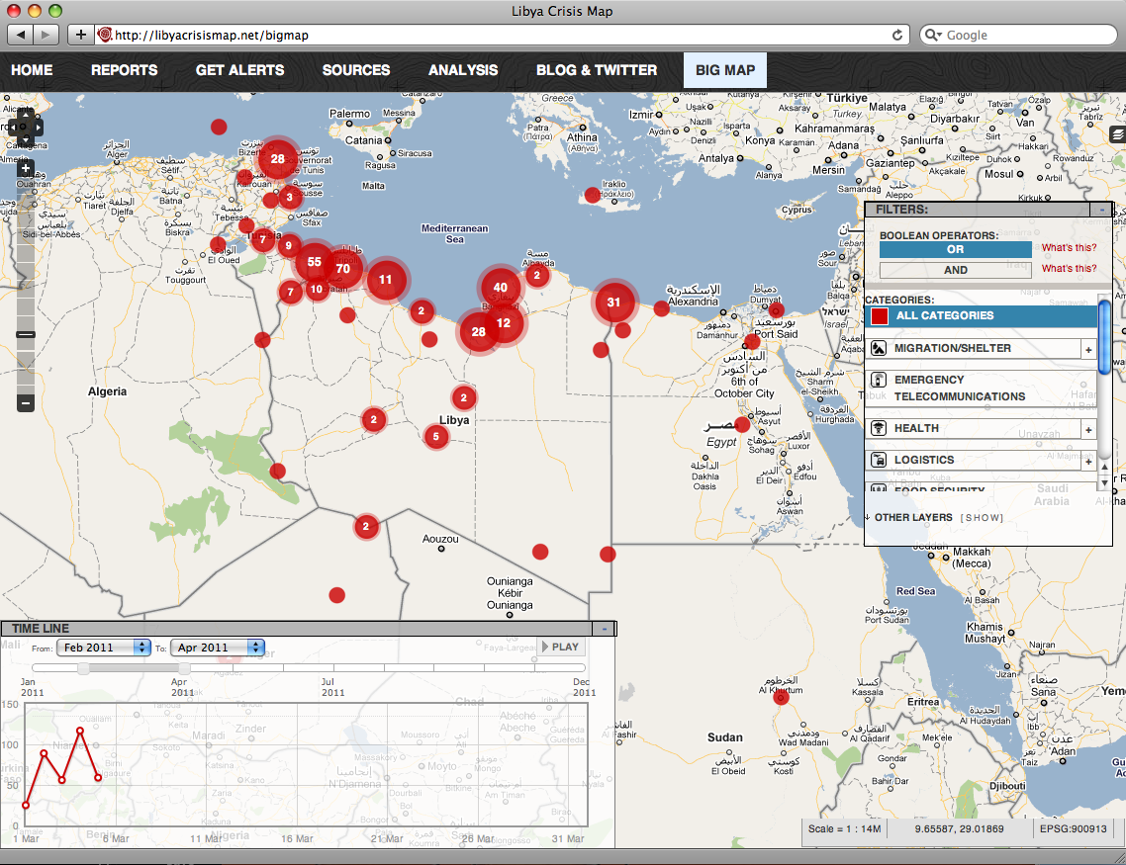Open the cluster marker labeled 55
Viewport: 1126px width, 865px height.
(314, 262)
